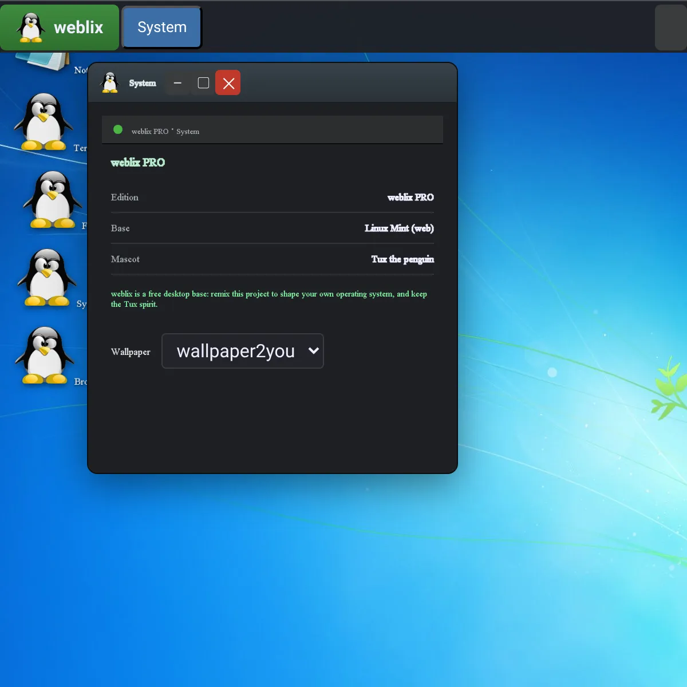
Task: Open the Browser penguin desktop icon
Action: [x=45, y=355]
